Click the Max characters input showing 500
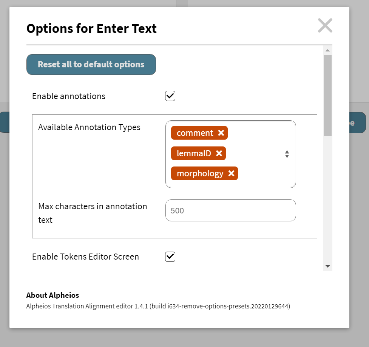Image resolution: width=369 pixels, height=347 pixels. pyautogui.click(x=230, y=210)
